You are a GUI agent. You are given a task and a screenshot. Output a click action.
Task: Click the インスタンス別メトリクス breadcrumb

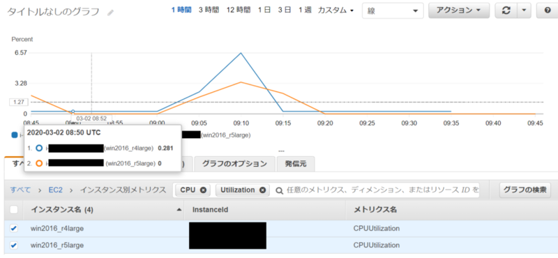click(123, 190)
